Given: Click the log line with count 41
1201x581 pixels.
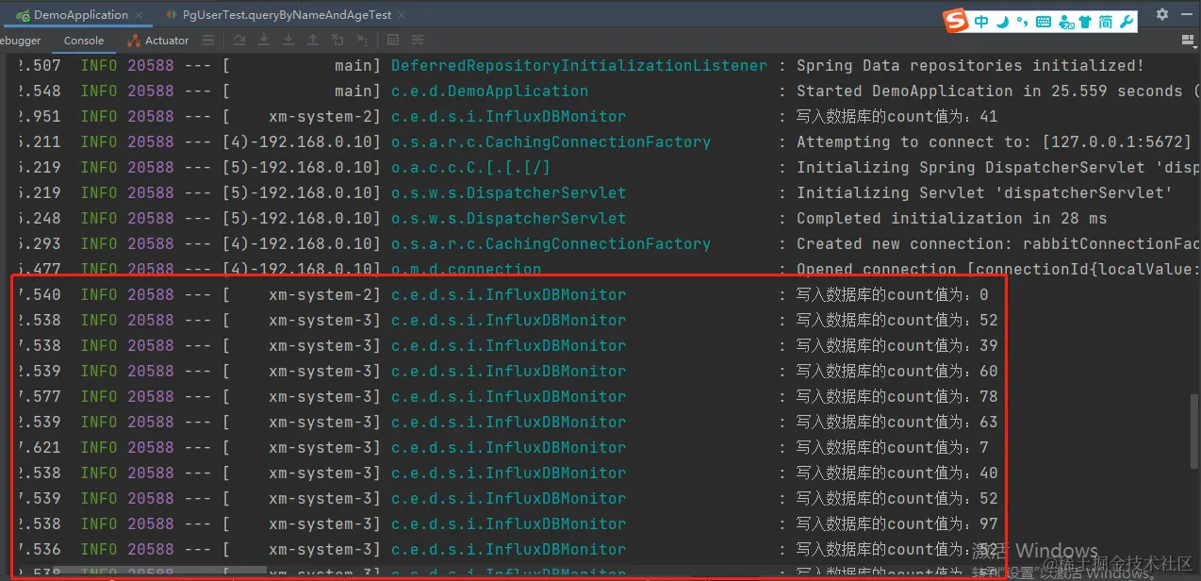Looking at the screenshot, I should click(x=600, y=117).
